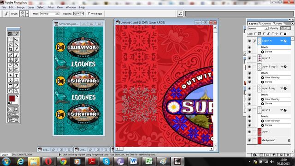This screenshot has width=295, height=166.
Task: Open the Filter menu
Action: (51, 7)
